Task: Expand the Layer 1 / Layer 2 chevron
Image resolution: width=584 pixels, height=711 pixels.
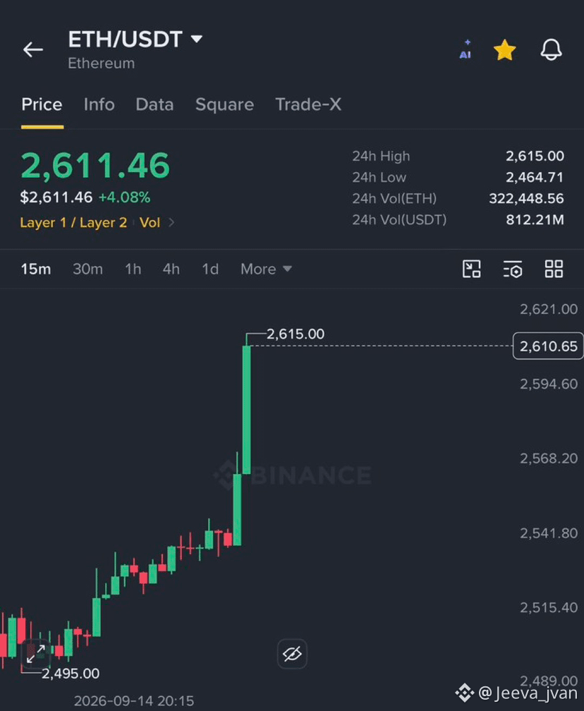Action: [x=171, y=223]
